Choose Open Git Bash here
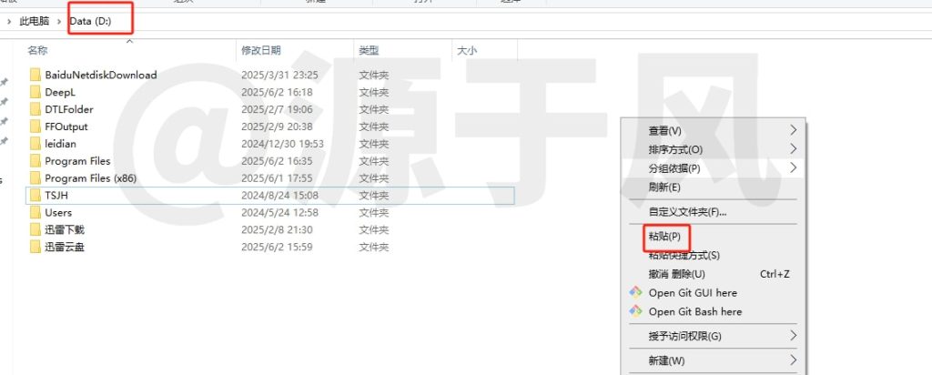Image resolution: width=932 pixels, height=375 pixels. pos(713,311)
